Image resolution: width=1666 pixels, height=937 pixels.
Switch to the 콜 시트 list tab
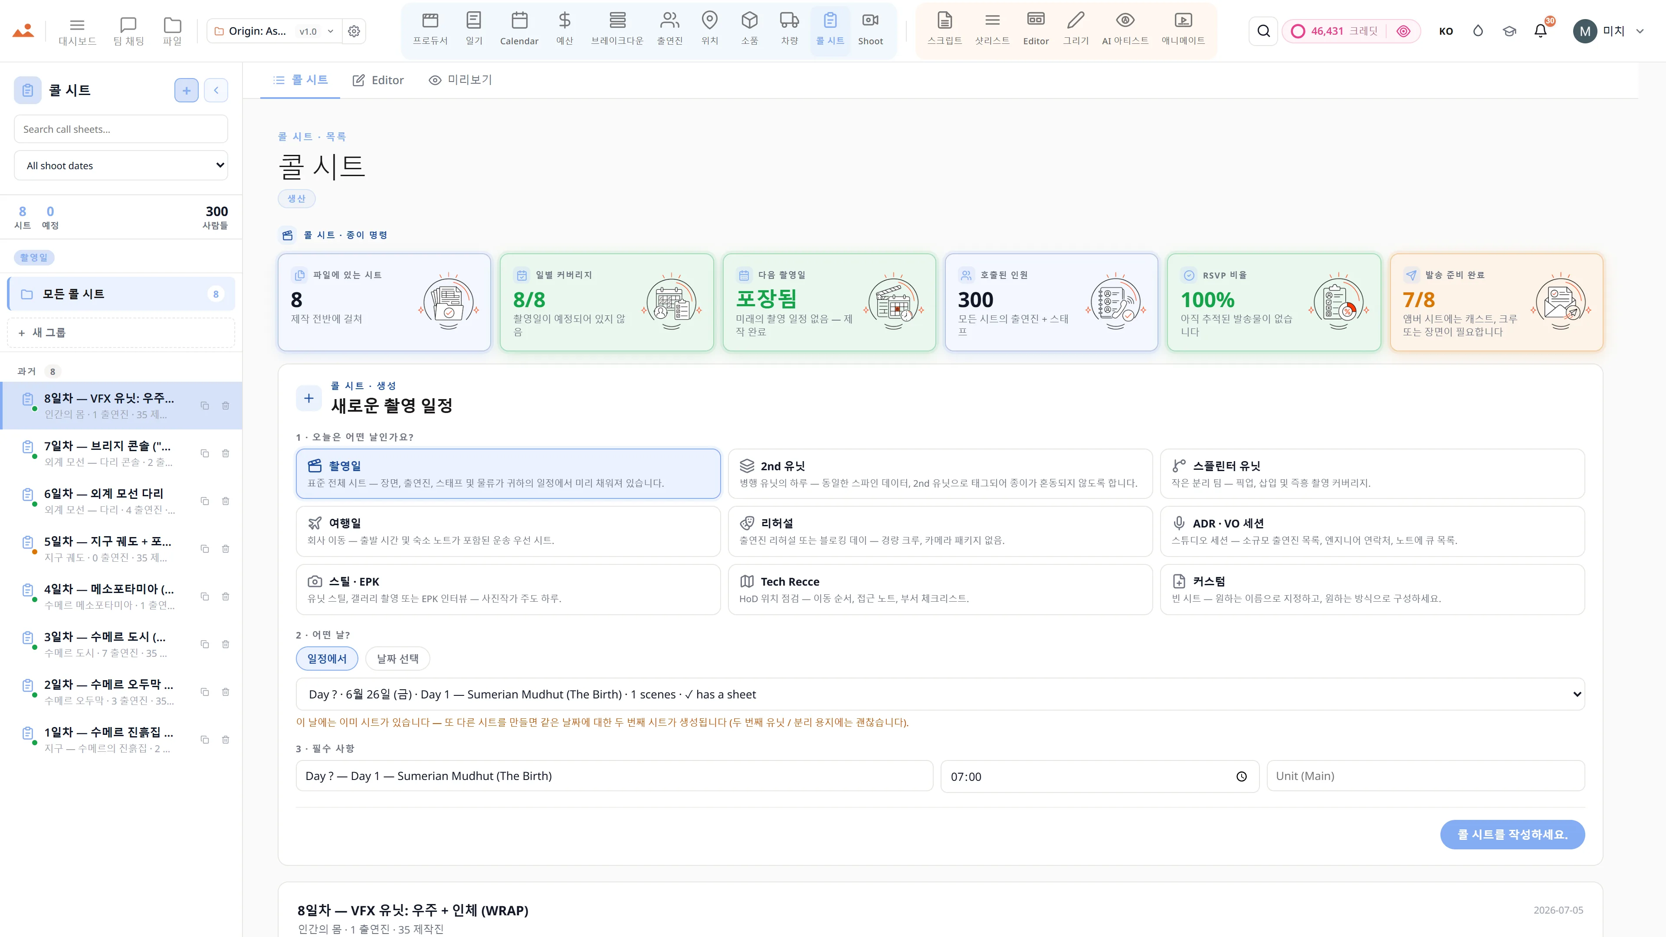click(300, 80)
